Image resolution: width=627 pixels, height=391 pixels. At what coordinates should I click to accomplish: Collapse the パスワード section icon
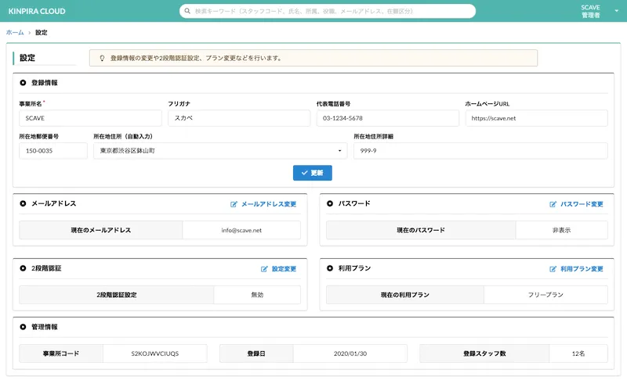[330, 203]
